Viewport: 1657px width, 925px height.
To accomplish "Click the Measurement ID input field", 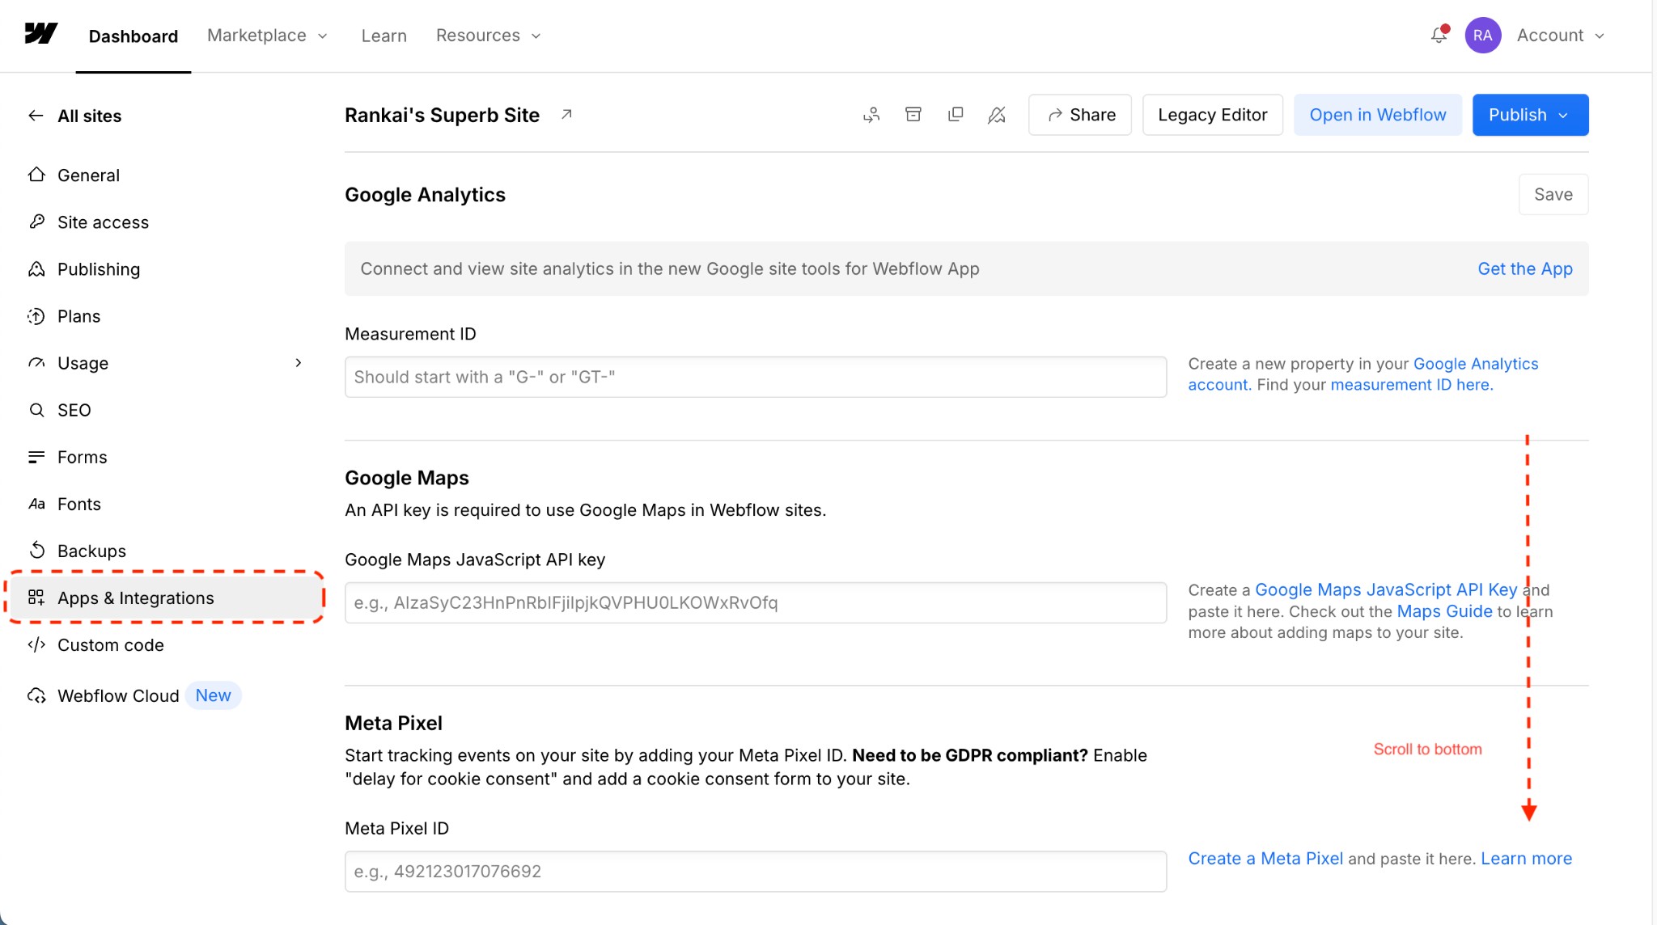I will coord(754,376).
